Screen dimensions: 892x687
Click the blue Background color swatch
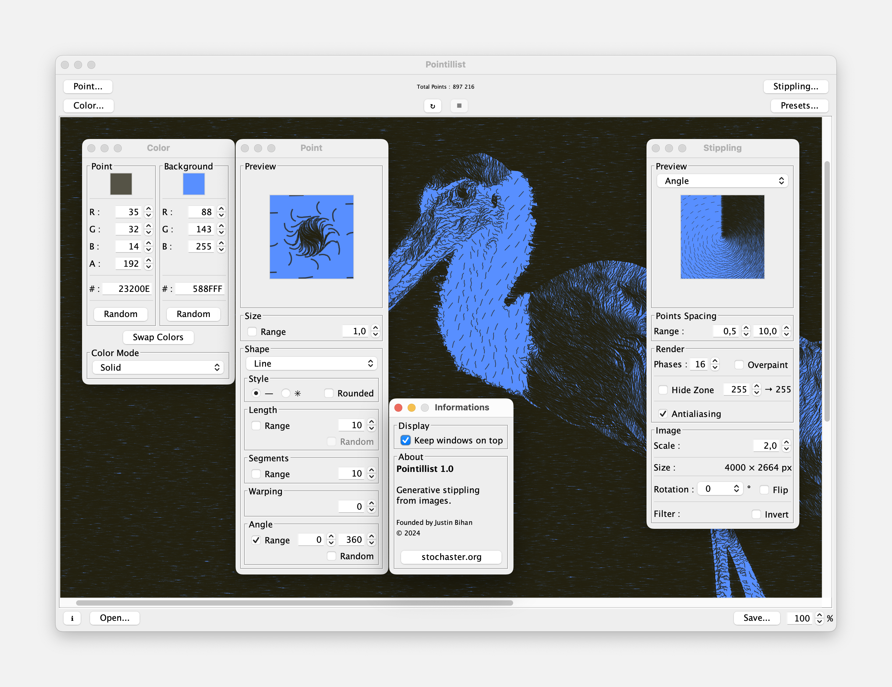coord(194,184)
